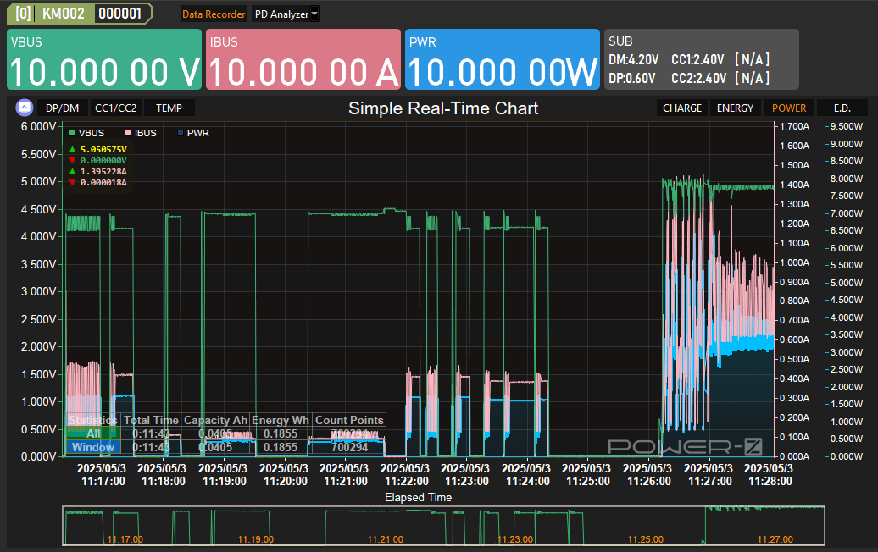Toggle PWR series via its blue legend marker
This screenshot has height=552, width=878.
coord(180,134)
